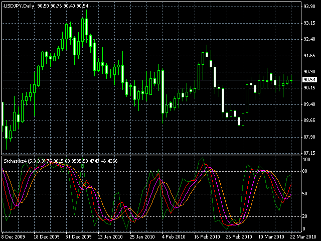Screen dimensions: 321x241
Task: Click the 13 Jan 2010 date label
Action: pos(110,237)
